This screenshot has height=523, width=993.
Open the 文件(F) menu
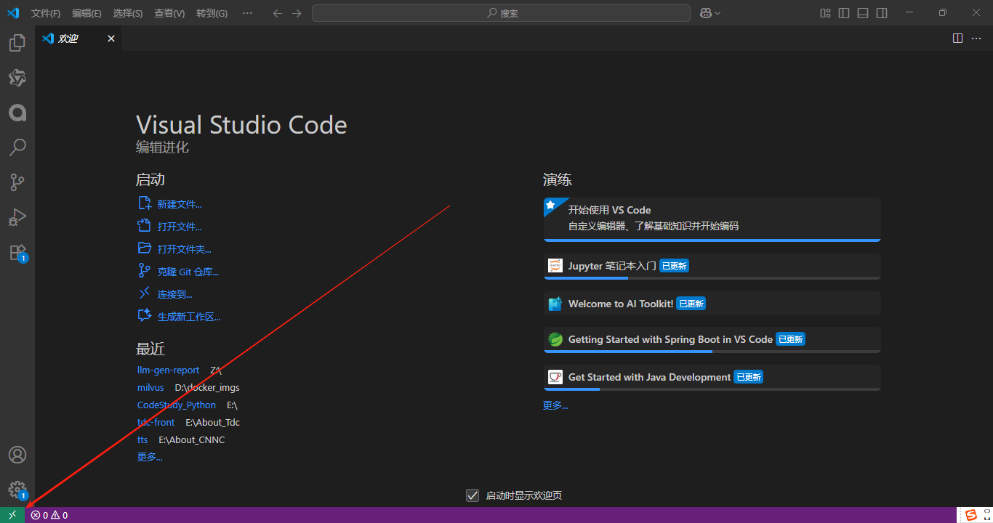tap(46, 13)
